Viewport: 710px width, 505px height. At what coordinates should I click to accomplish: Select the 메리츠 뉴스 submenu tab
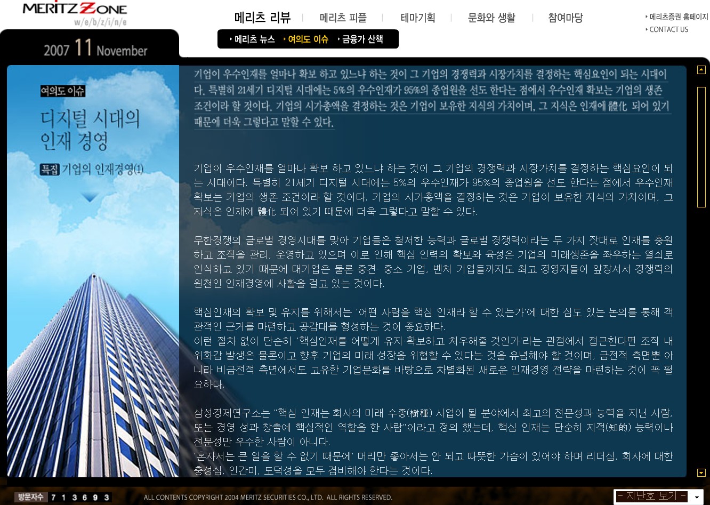[253, 39]
